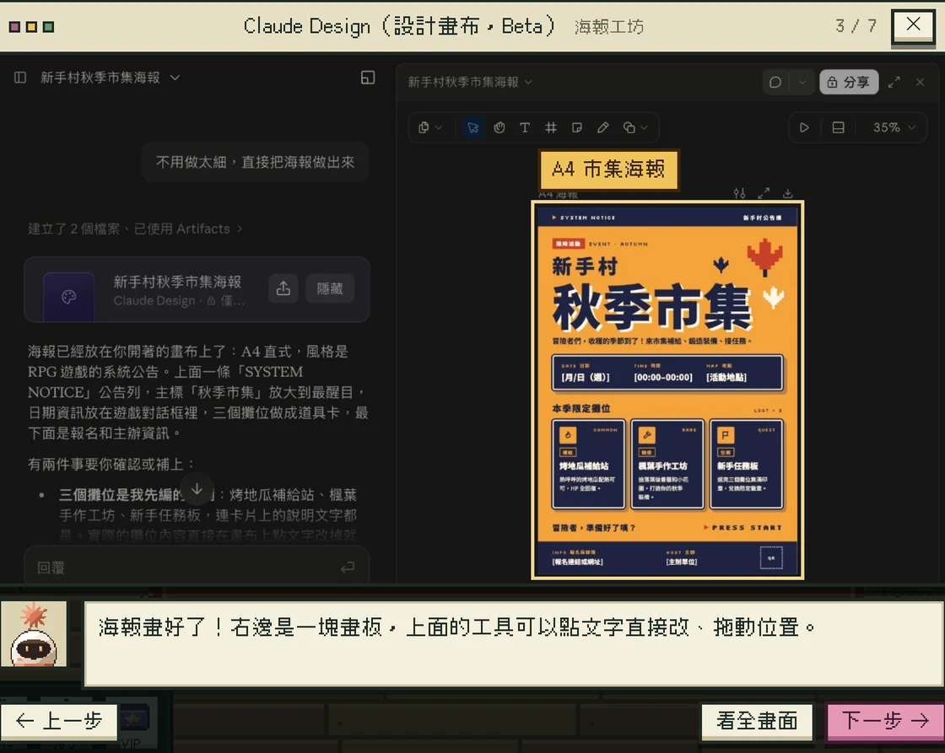This screenshot has height=753, width=945.
Task: Open the artifact palette thumbnail
Action: [x=68, y=296]
